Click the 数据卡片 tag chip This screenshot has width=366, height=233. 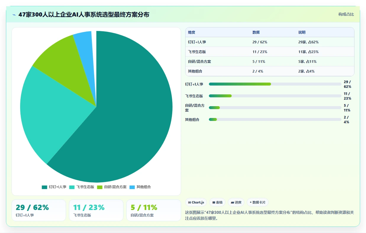[258, 202]
